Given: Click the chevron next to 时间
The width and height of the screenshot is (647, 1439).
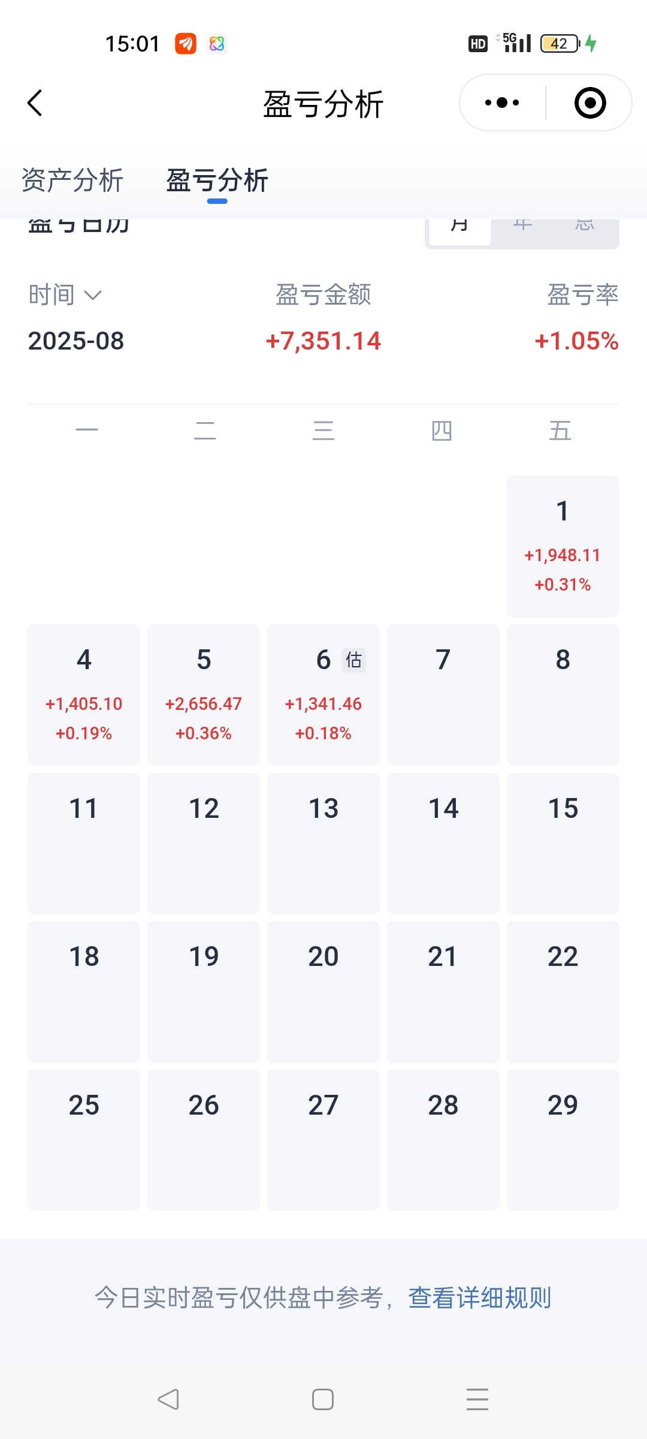Looking at the screenshot, I should pos(93,295).
